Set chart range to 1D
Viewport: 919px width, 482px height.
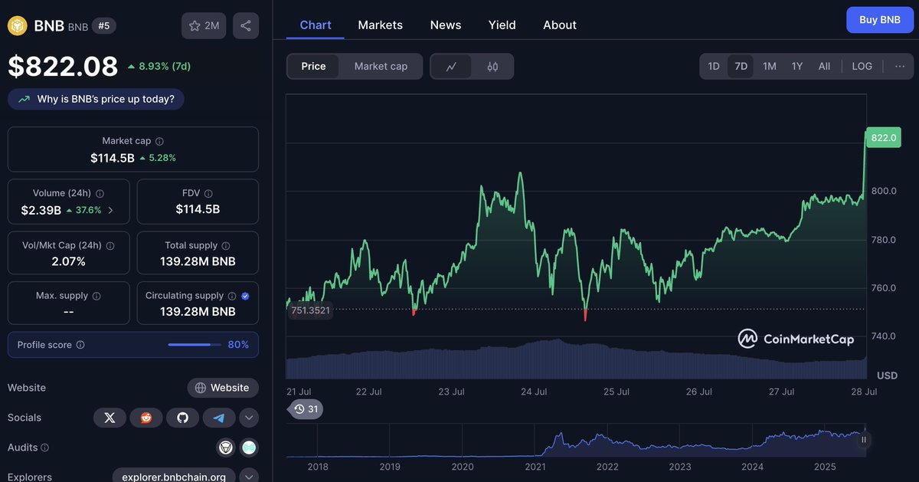click(x=714, y=67)
